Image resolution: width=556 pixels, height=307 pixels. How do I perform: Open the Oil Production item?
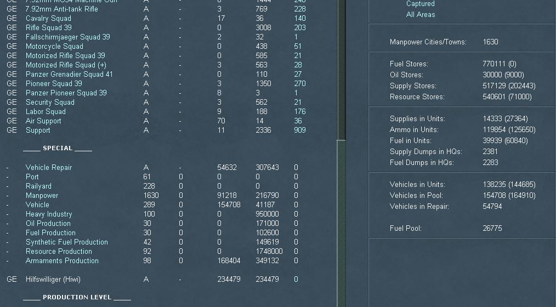(x=48, y=223)
